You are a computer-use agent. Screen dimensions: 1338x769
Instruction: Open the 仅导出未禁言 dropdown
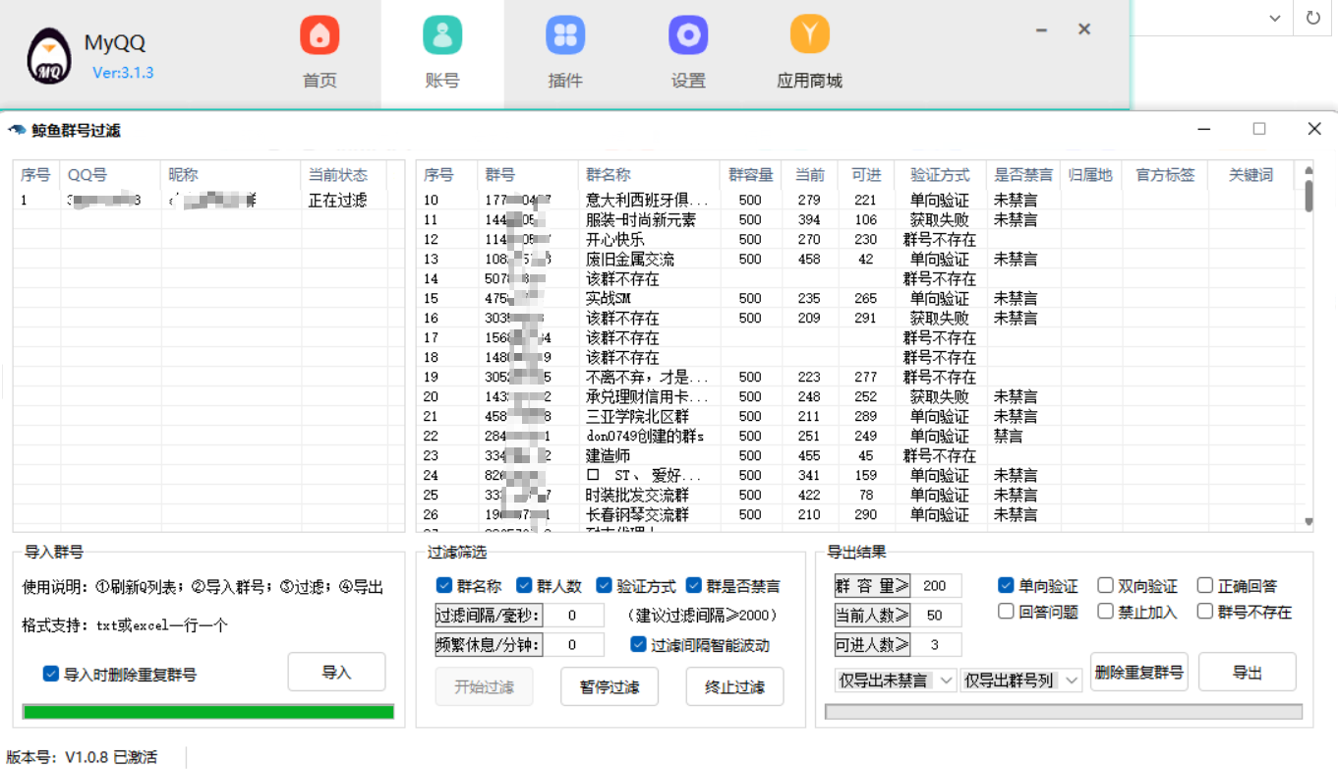pyautogui.click(x=894, y=680)
